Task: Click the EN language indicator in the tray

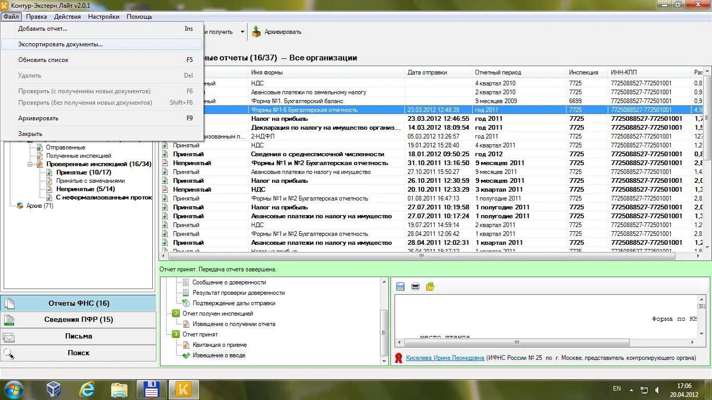Action: tap(617, 389)
